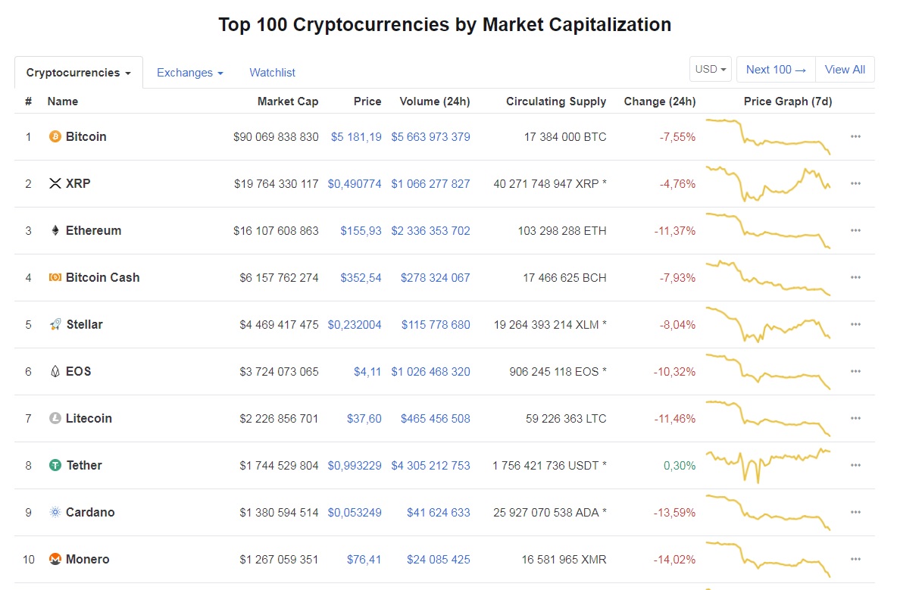Click the Litecoin logo icon
The width and height of the screenshot is (897, 590).
coord(55,418)
